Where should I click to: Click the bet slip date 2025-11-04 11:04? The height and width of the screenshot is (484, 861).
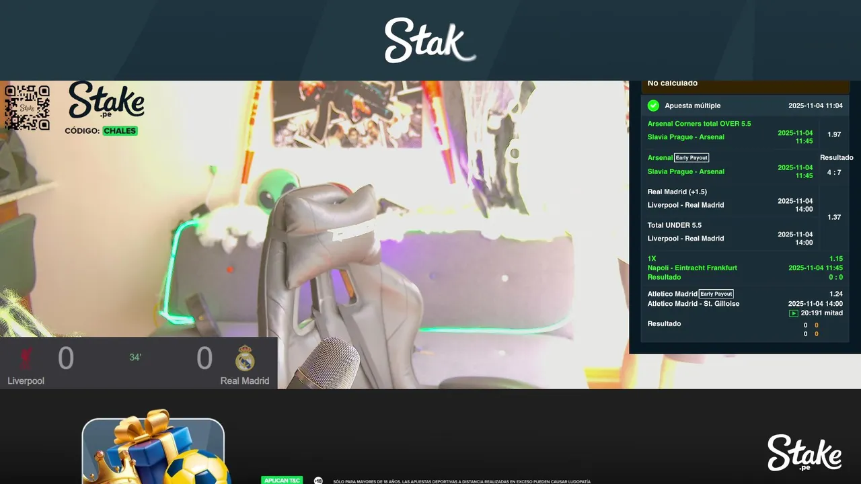[815, 106]
